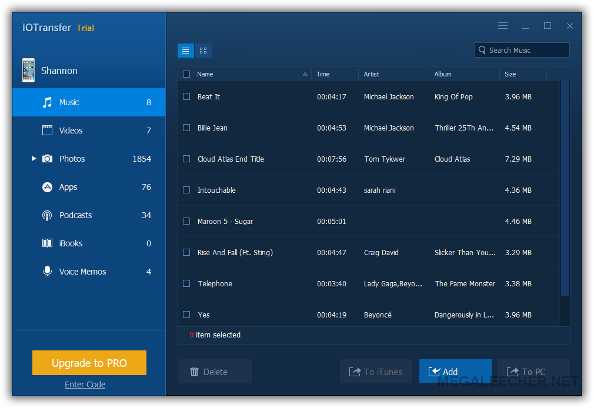Viewport: 594px width, 408px height.
Task: Click the search magnifier icon
Action: click(x=482, y=50)
